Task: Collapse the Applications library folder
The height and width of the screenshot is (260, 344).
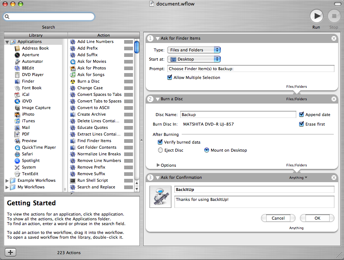Action: click(7, 42)
